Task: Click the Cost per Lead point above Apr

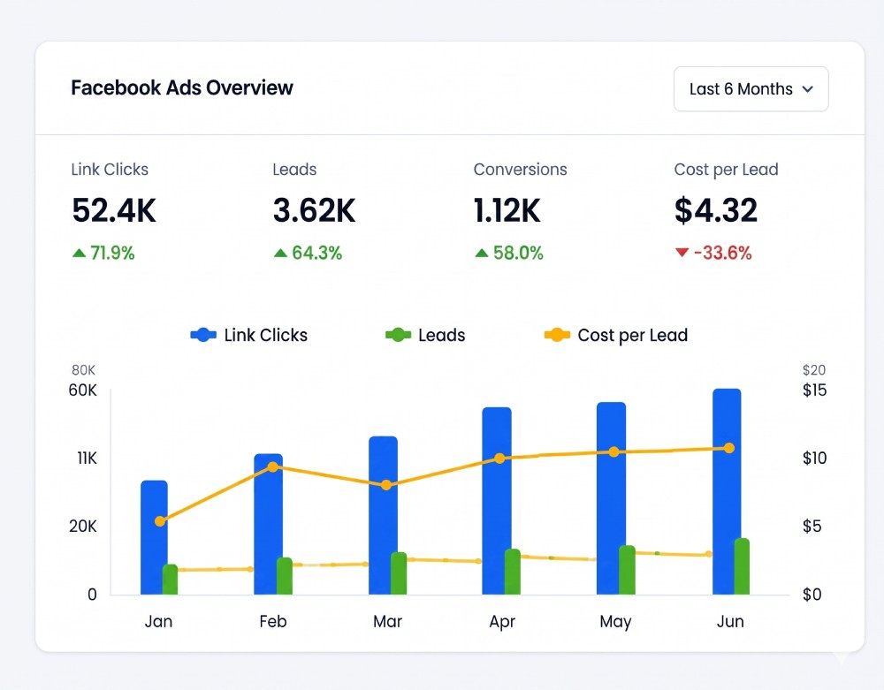Action: coord(499,459)
